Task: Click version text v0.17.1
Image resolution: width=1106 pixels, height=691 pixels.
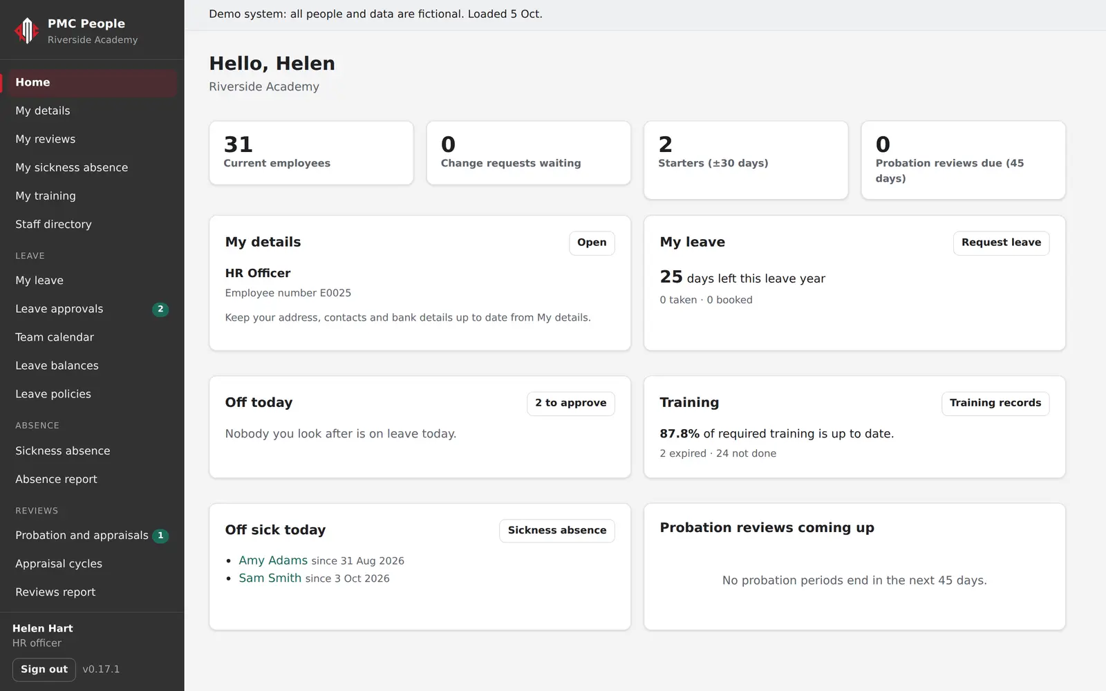Action: (101, 669)
